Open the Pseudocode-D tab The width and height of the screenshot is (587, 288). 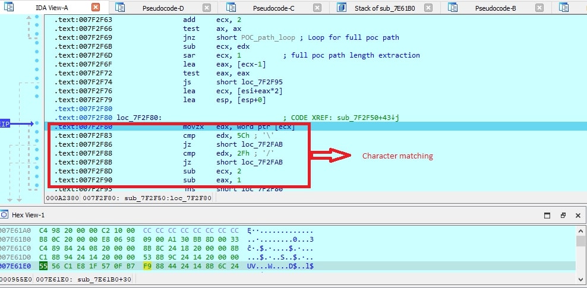(x=163, y=8)
